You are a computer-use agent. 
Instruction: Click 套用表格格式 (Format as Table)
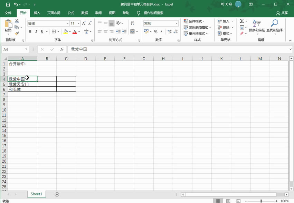197,27
